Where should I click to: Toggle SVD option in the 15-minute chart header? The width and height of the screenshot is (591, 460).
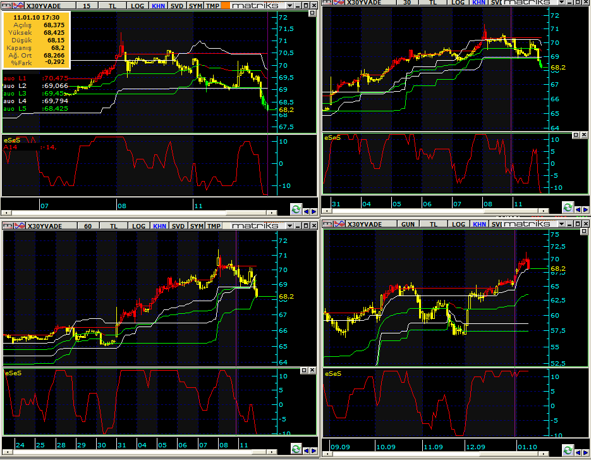[177, 6]
